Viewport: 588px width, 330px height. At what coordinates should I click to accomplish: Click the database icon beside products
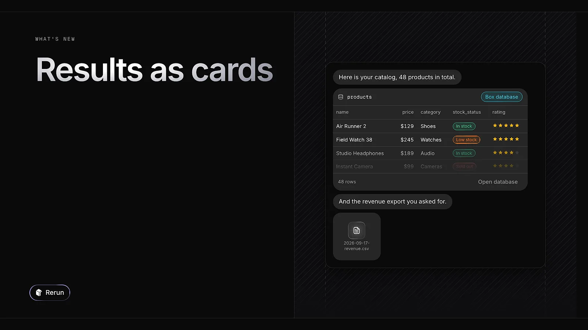click(341, 97)
